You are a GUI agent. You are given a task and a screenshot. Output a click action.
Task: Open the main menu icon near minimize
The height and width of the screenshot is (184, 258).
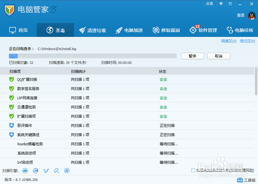click(230, 4)
